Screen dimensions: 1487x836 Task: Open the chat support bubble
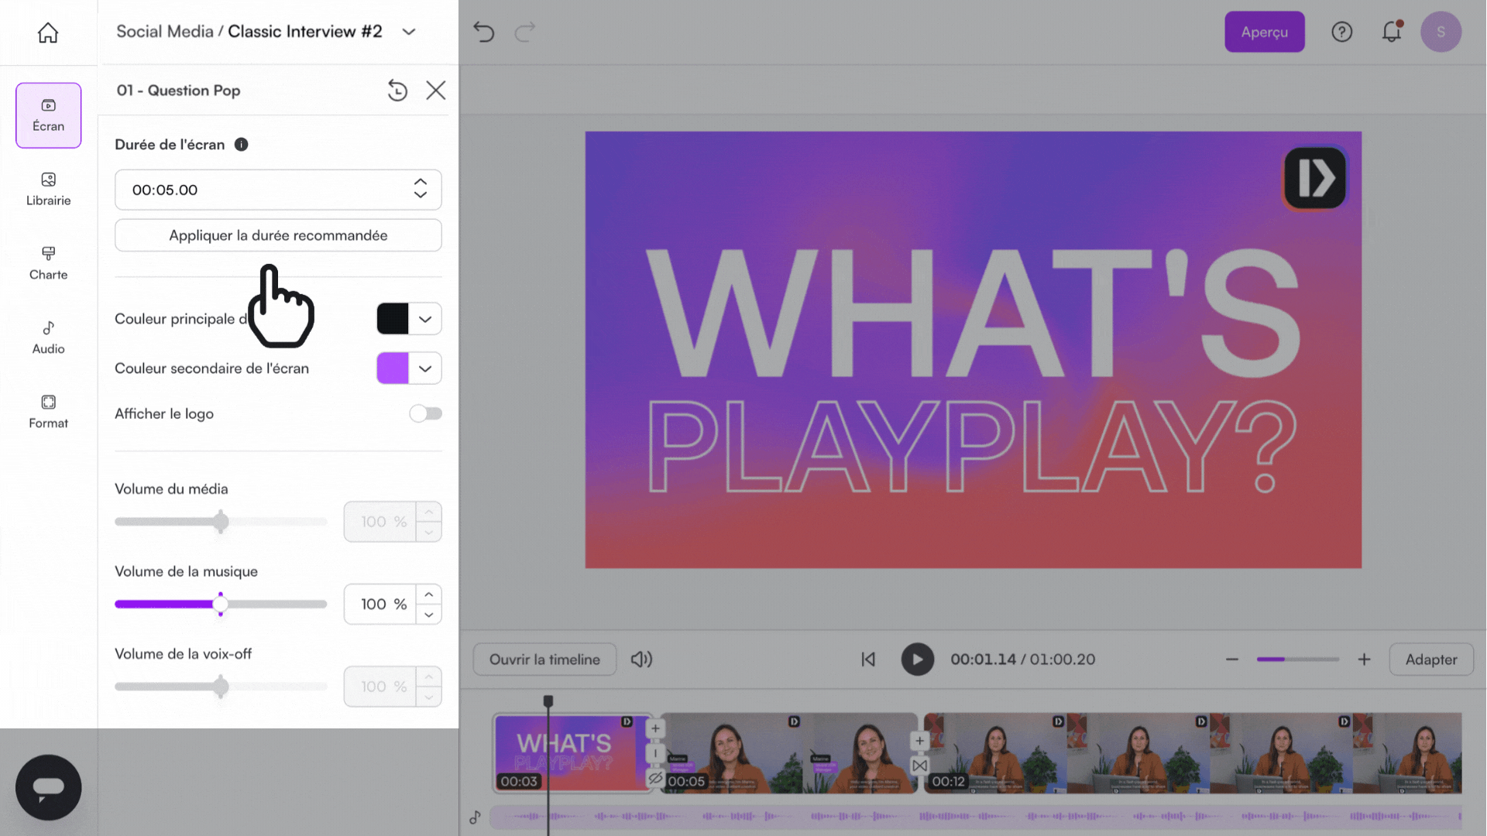click(48, 787)
